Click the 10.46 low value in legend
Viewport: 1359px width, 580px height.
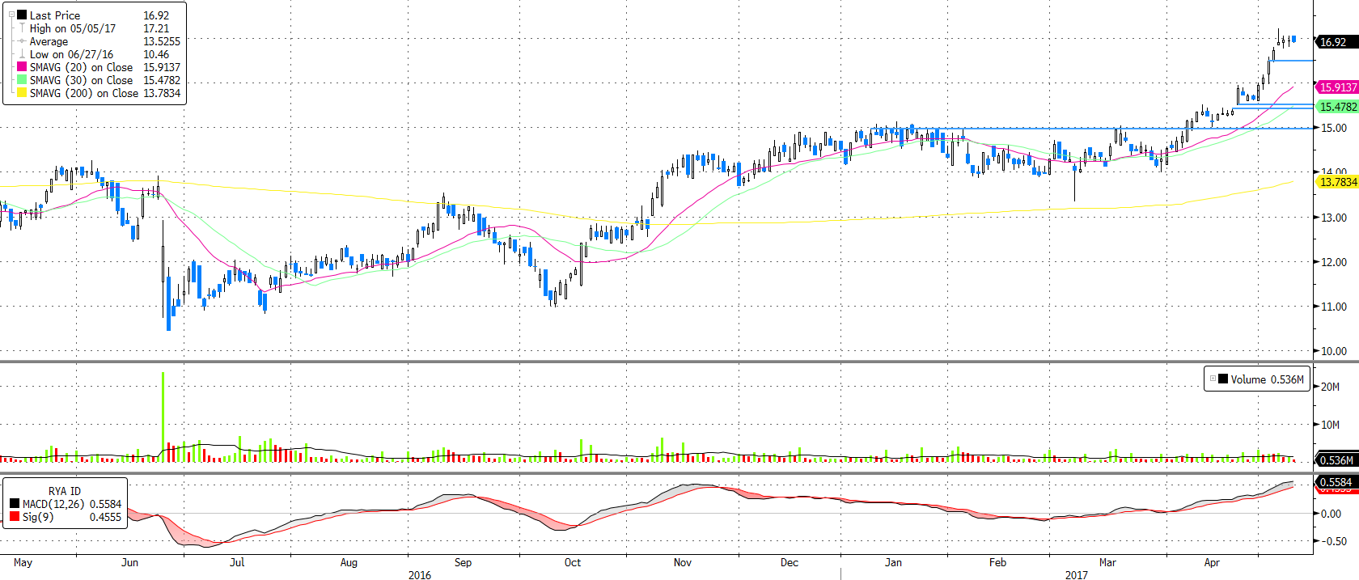(156, 54)
